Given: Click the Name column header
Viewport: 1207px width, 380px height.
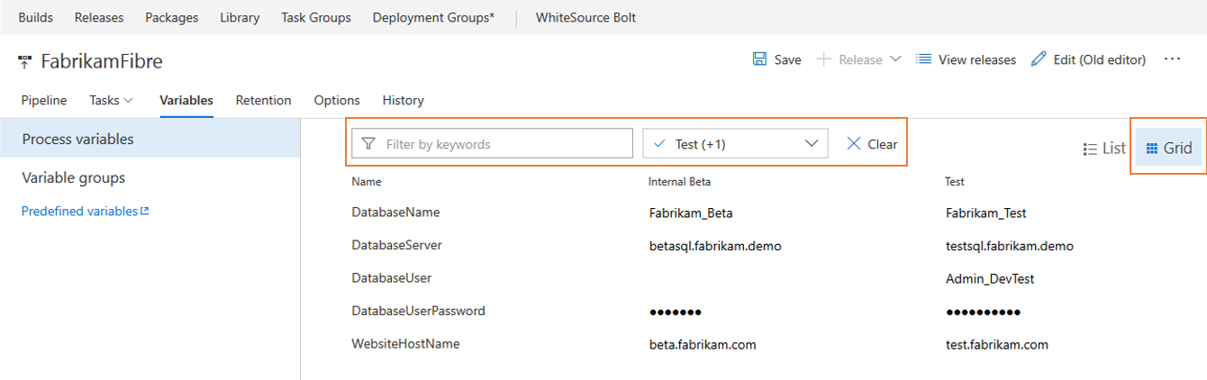Looking at the screenshot, I should pyautogui.click(x=367, y=181).
